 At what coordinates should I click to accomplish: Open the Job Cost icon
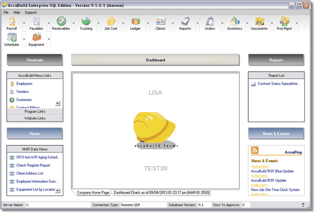(x=111, y=21)
